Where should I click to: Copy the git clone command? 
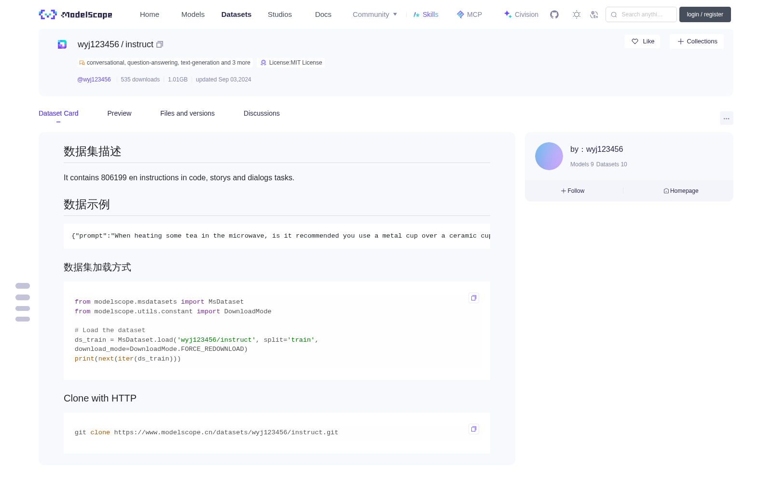474,429
